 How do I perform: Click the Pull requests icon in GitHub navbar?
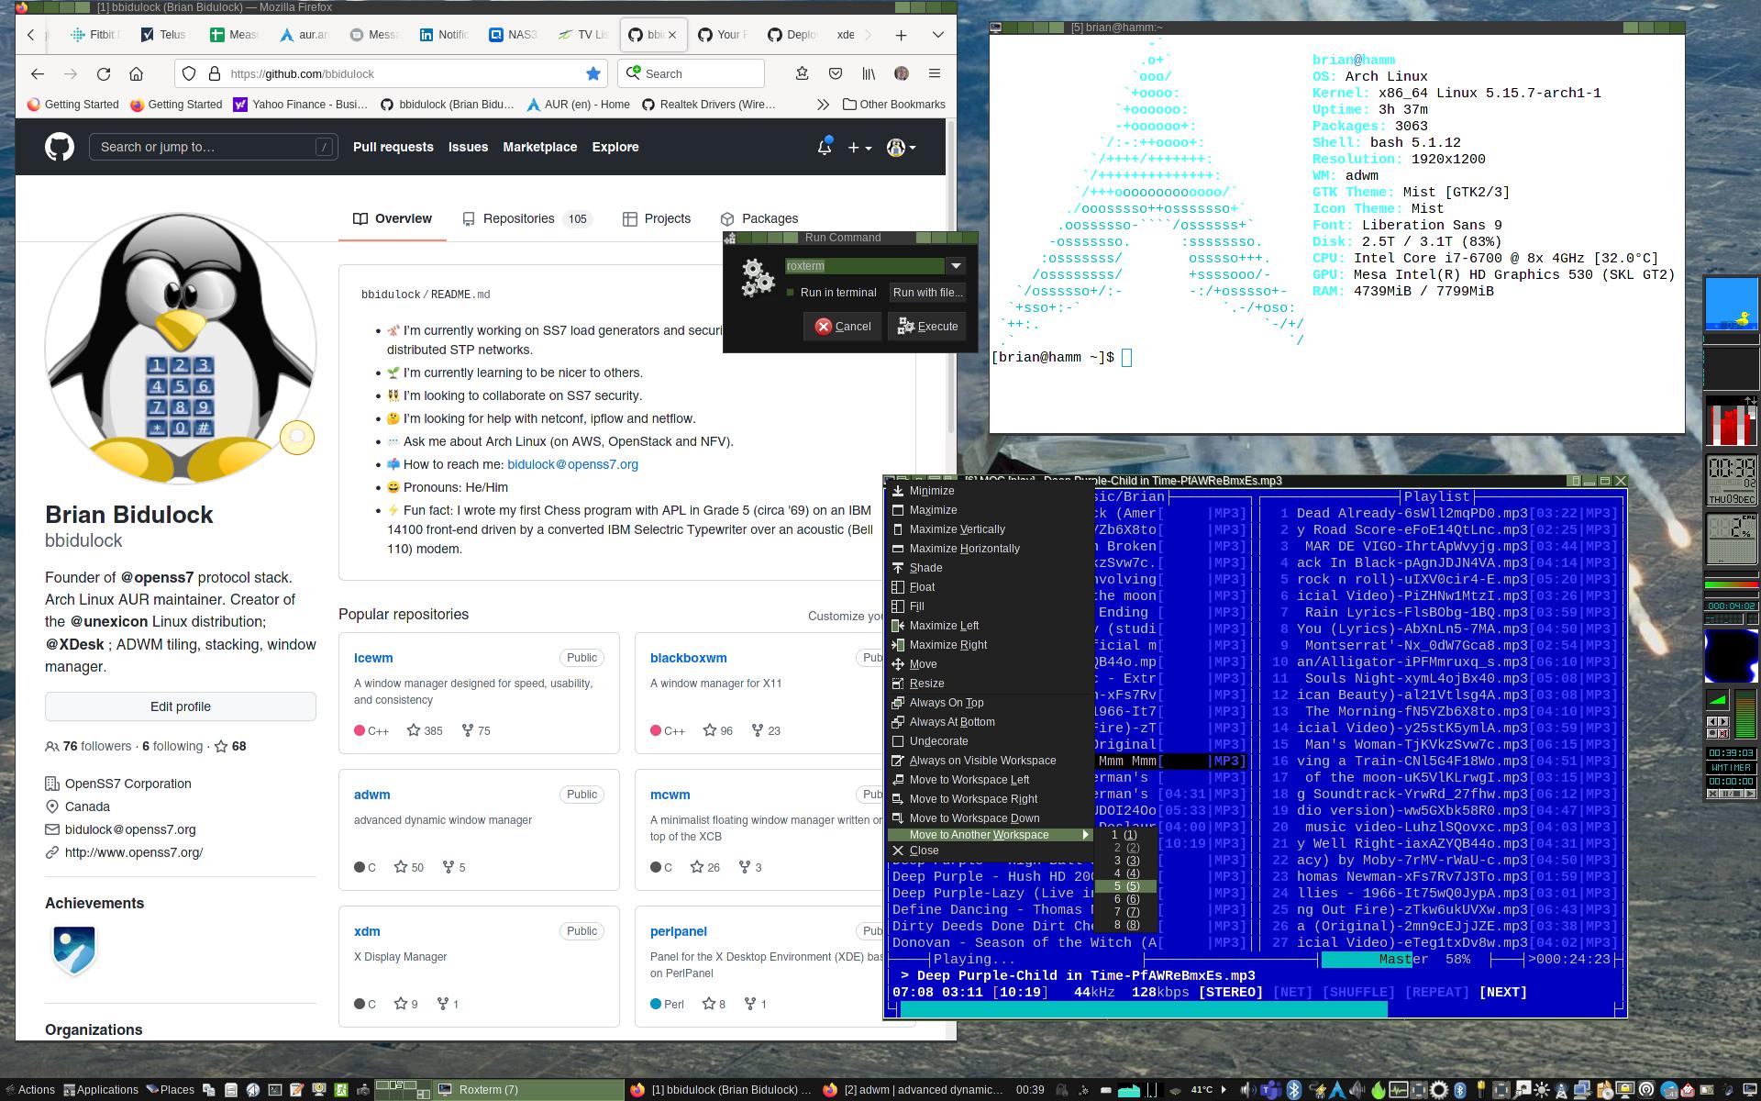pos(393,146)
